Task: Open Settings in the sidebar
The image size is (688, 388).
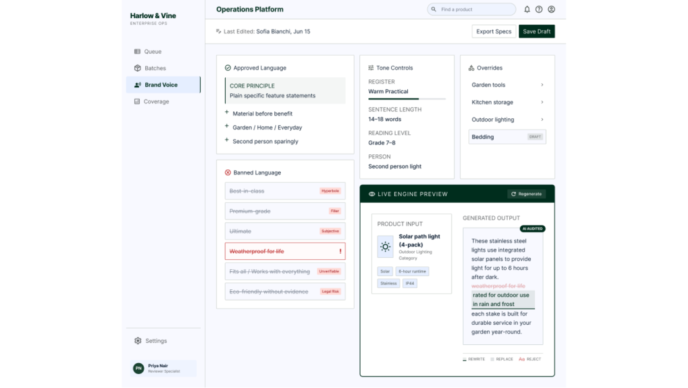Action: click(x=163, y=340)
